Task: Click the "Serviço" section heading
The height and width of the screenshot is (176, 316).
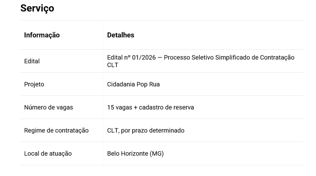Action: point(37,8)
